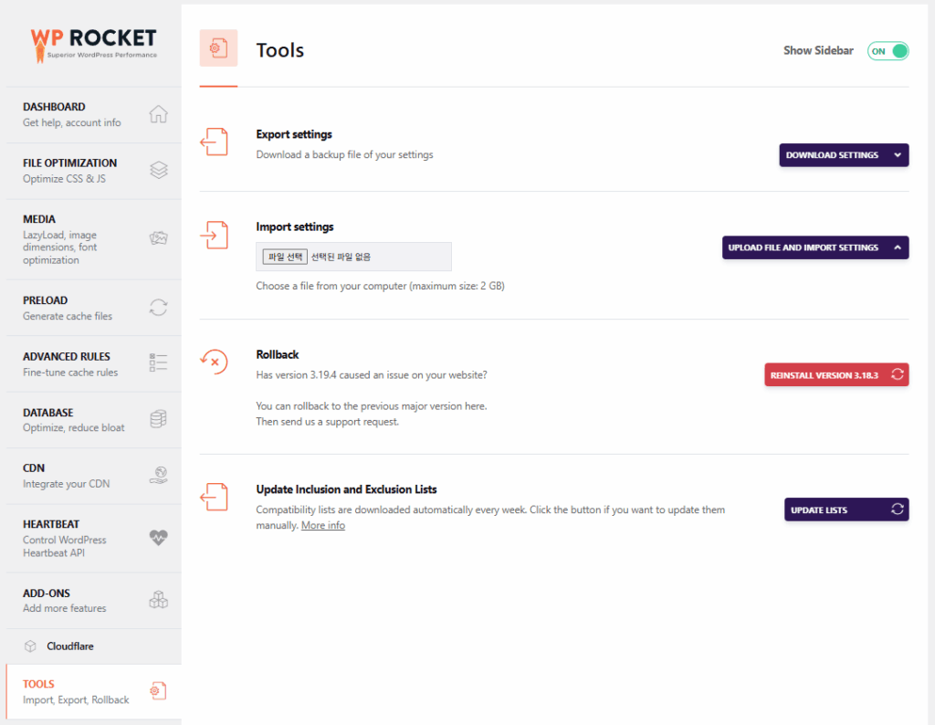The width and height of the screenshot is (935, 725).
Task: Open the Tools menu in sidebar
Action: click(x=77, y=691)
